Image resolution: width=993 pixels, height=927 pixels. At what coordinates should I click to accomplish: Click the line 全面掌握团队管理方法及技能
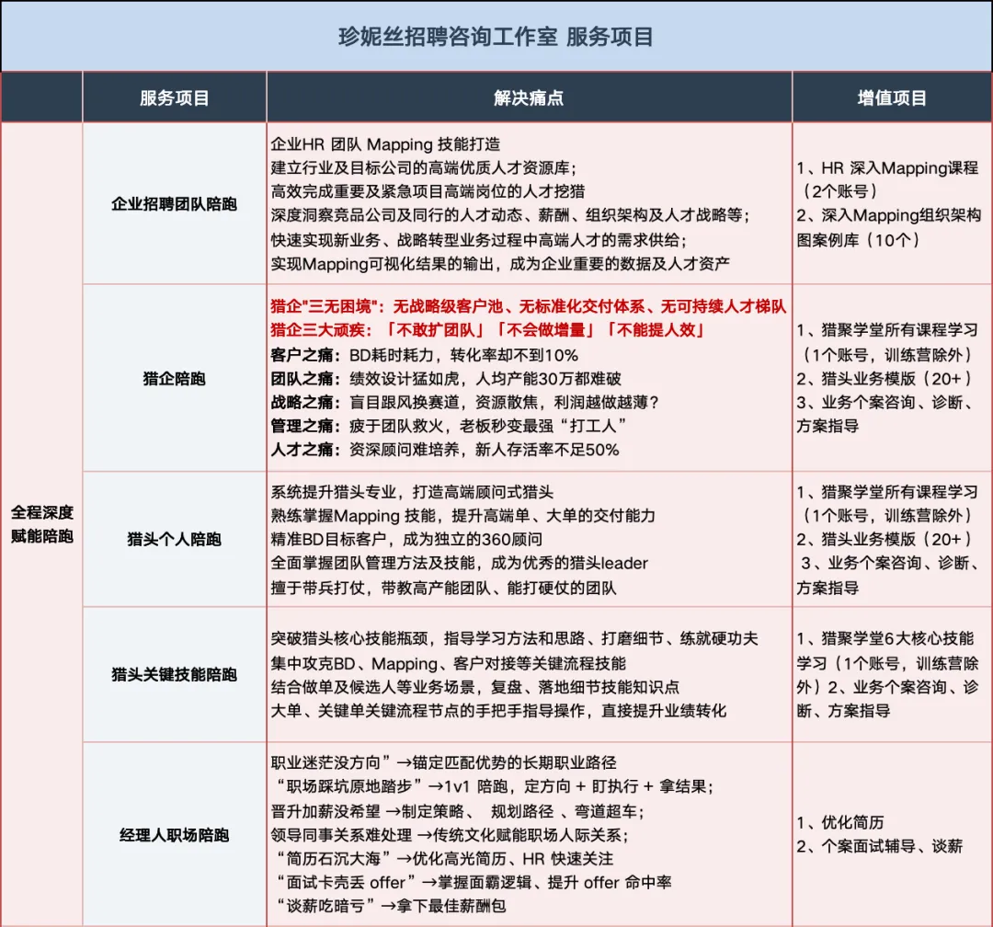(459, 564)
